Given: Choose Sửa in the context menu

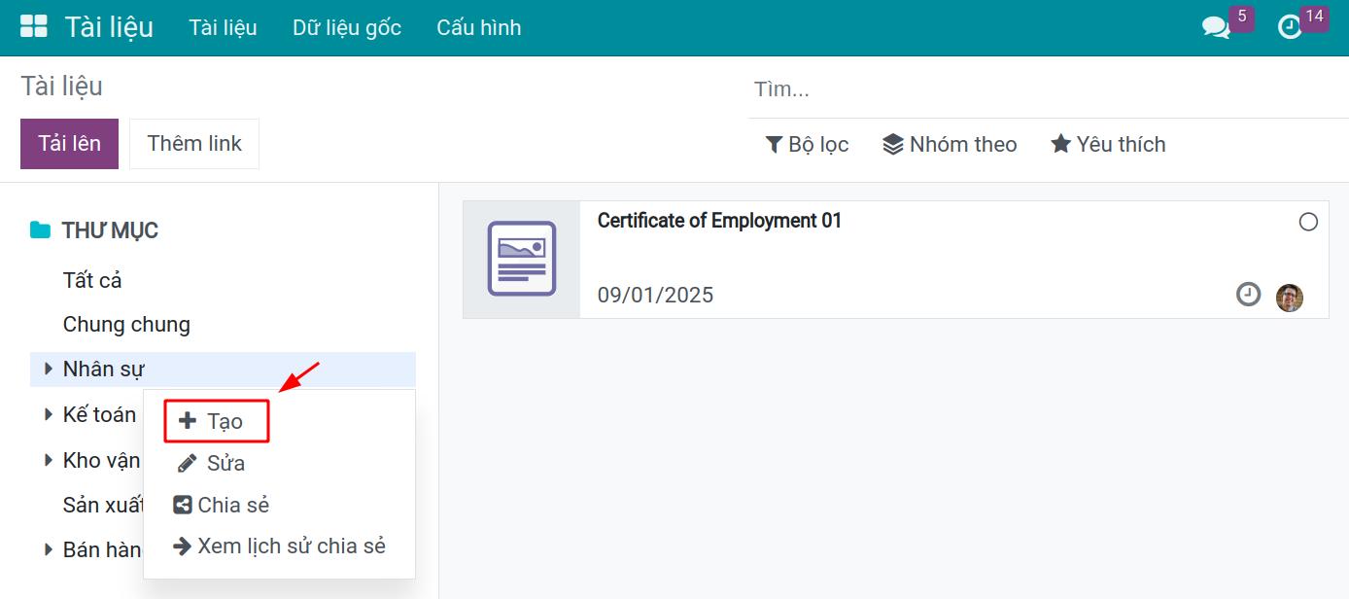Looking at the screenshot, I should 211,463.
